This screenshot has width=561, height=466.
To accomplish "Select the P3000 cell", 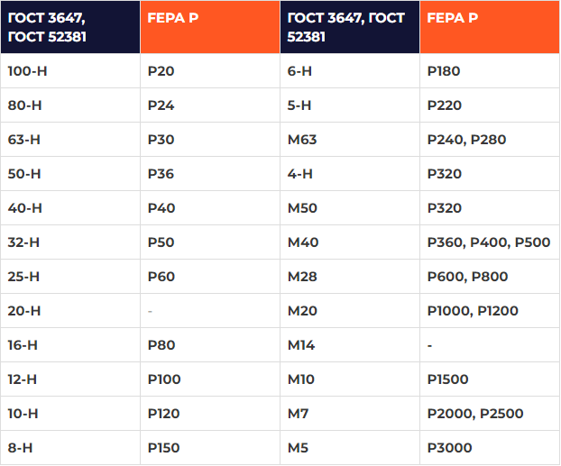I will tap(448, 448).
